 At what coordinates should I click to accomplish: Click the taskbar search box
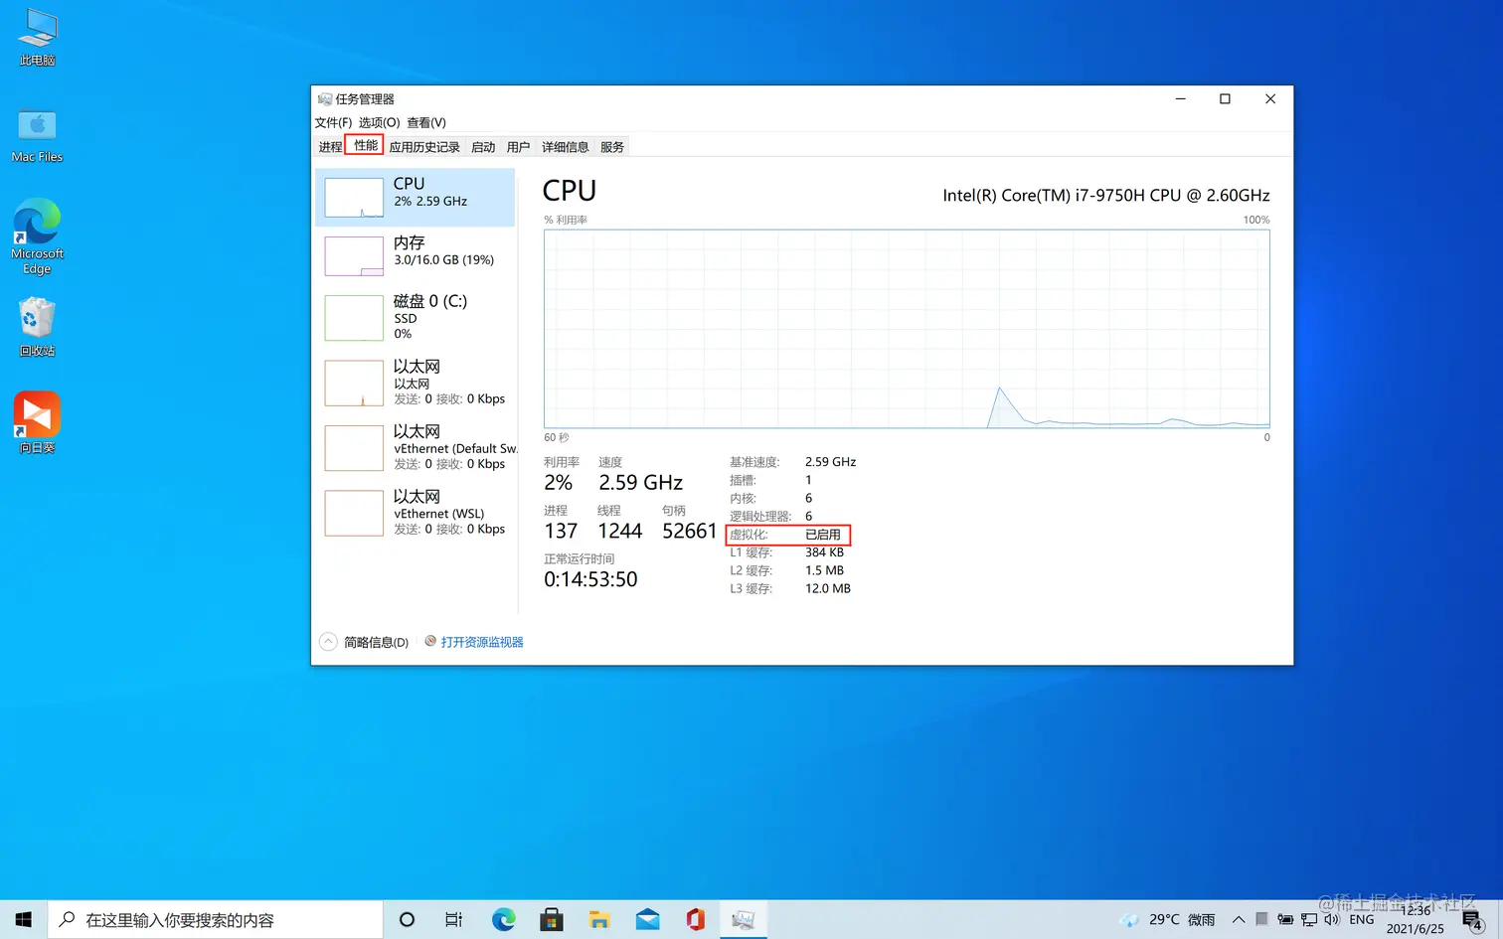216,920
